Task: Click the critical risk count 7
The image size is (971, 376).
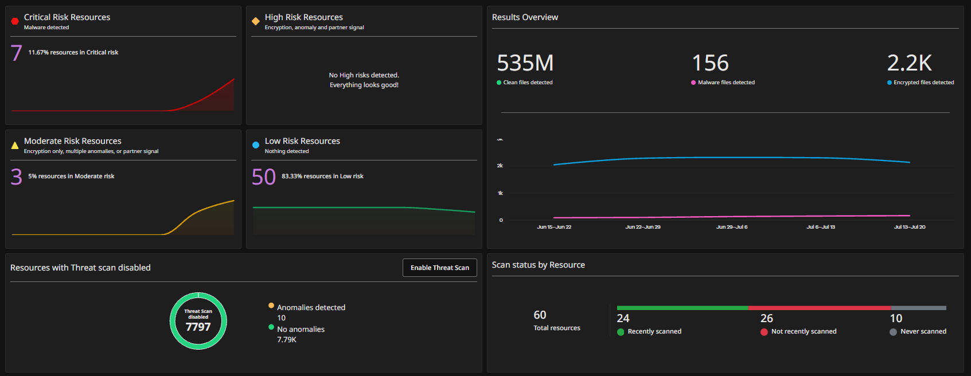Action: [x=16, y=53]
